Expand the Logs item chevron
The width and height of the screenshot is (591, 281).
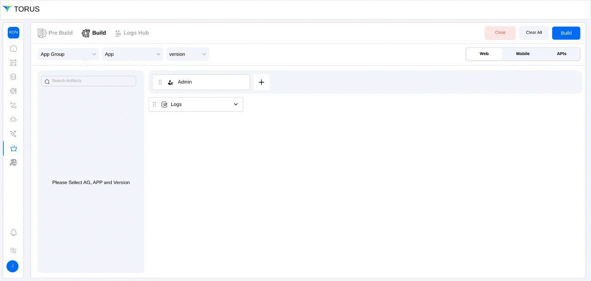click(235, 104)
